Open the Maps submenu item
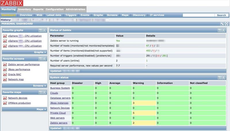The height and width of the screenshot is (131, 230). click(x=125, y=15)
